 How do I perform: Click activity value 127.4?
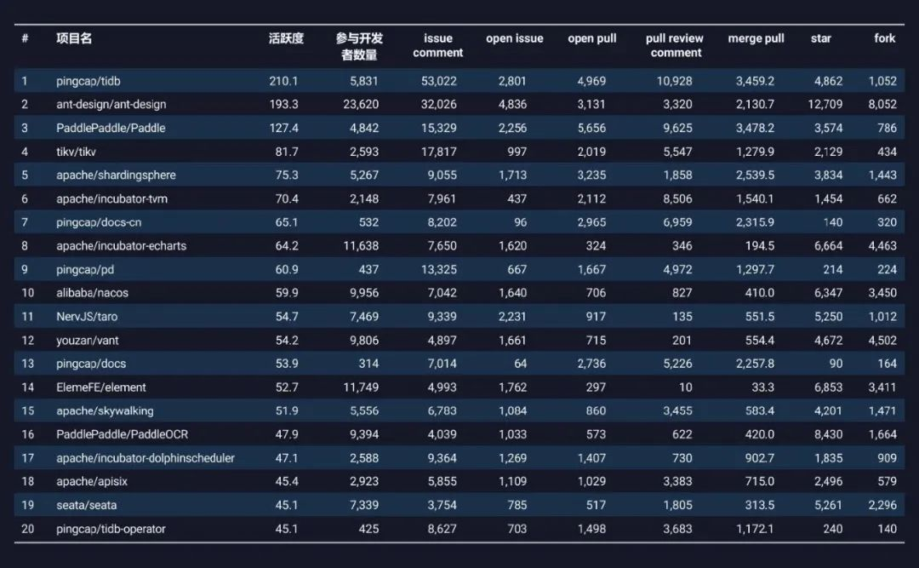(x=283, y=128)
